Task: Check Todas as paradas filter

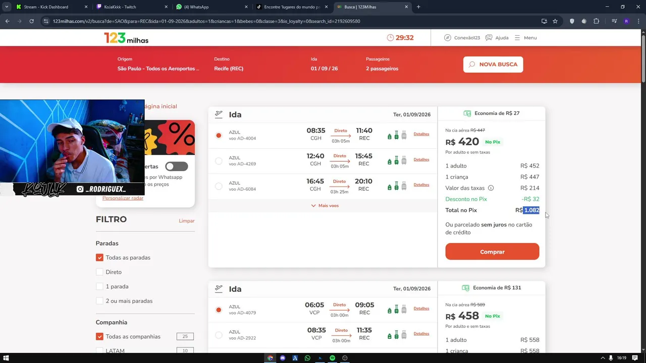Action: point(99,258)
